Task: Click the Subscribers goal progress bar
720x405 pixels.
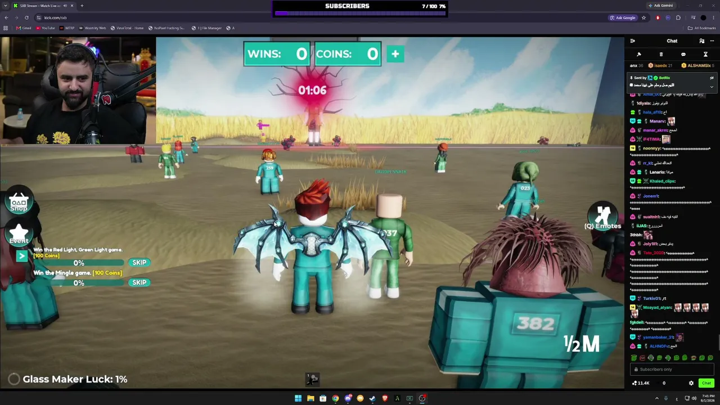Action: pos(360,13)
